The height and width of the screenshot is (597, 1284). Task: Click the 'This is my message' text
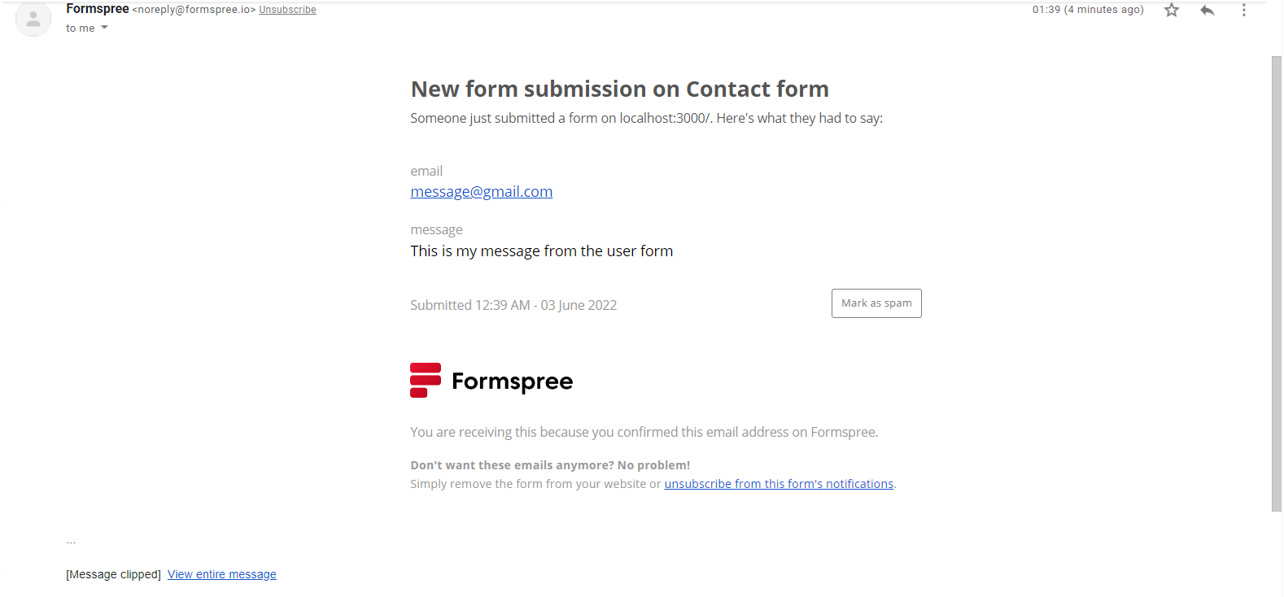pyautogui.click(x=541, y=251)
